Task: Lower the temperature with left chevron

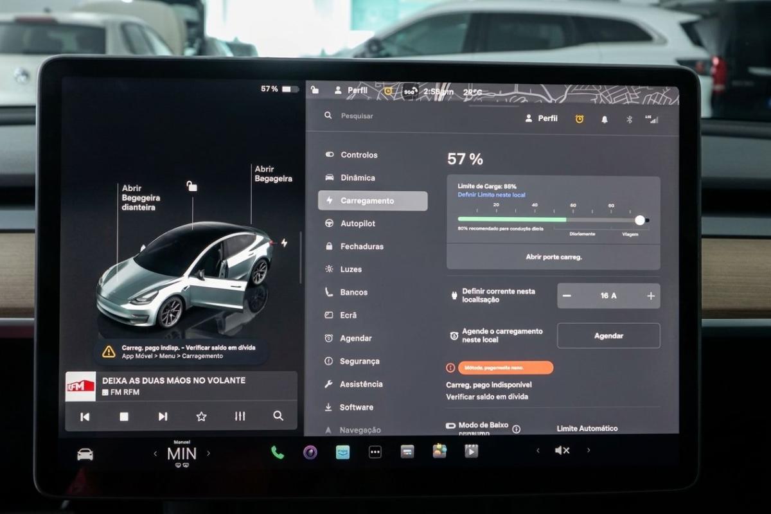Action: click(155, 454)
